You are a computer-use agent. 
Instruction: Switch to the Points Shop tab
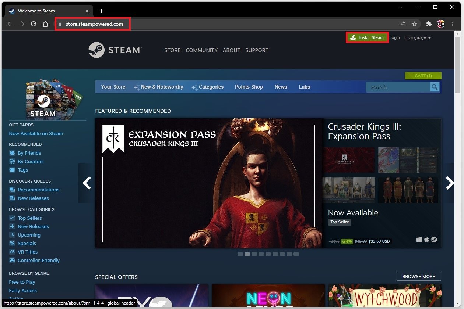click(x=249, y=87)
